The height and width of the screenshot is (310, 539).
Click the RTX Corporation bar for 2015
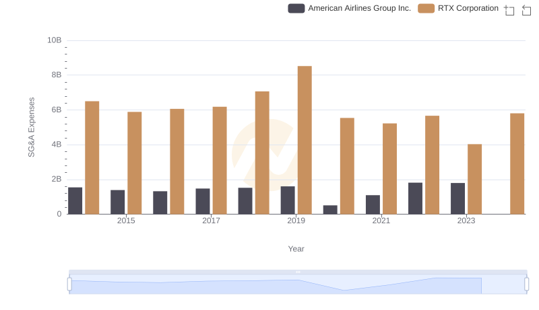pyautogui.click(x=134, y=163)
